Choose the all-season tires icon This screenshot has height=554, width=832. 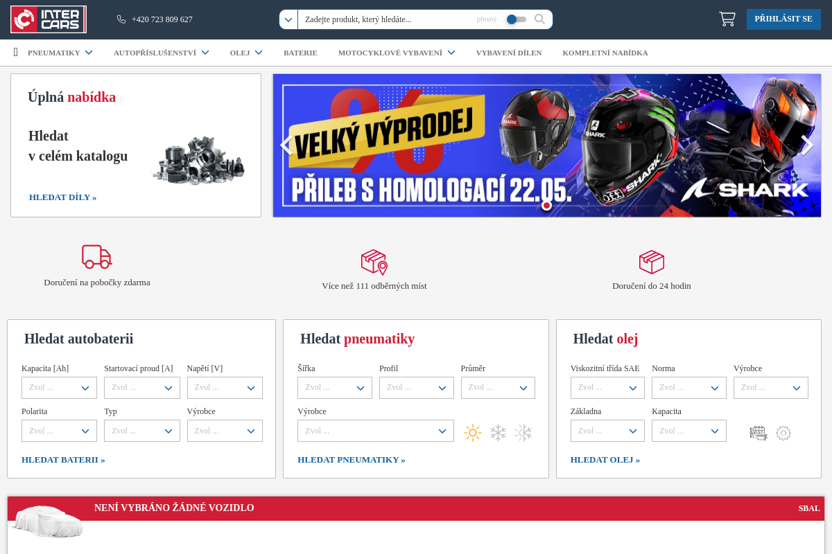pos(523,432)
